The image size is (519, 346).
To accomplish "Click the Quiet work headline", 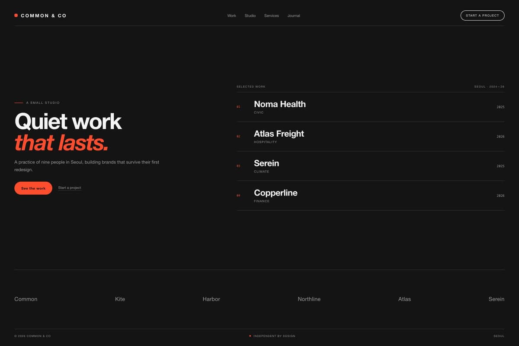I will 68,122.
